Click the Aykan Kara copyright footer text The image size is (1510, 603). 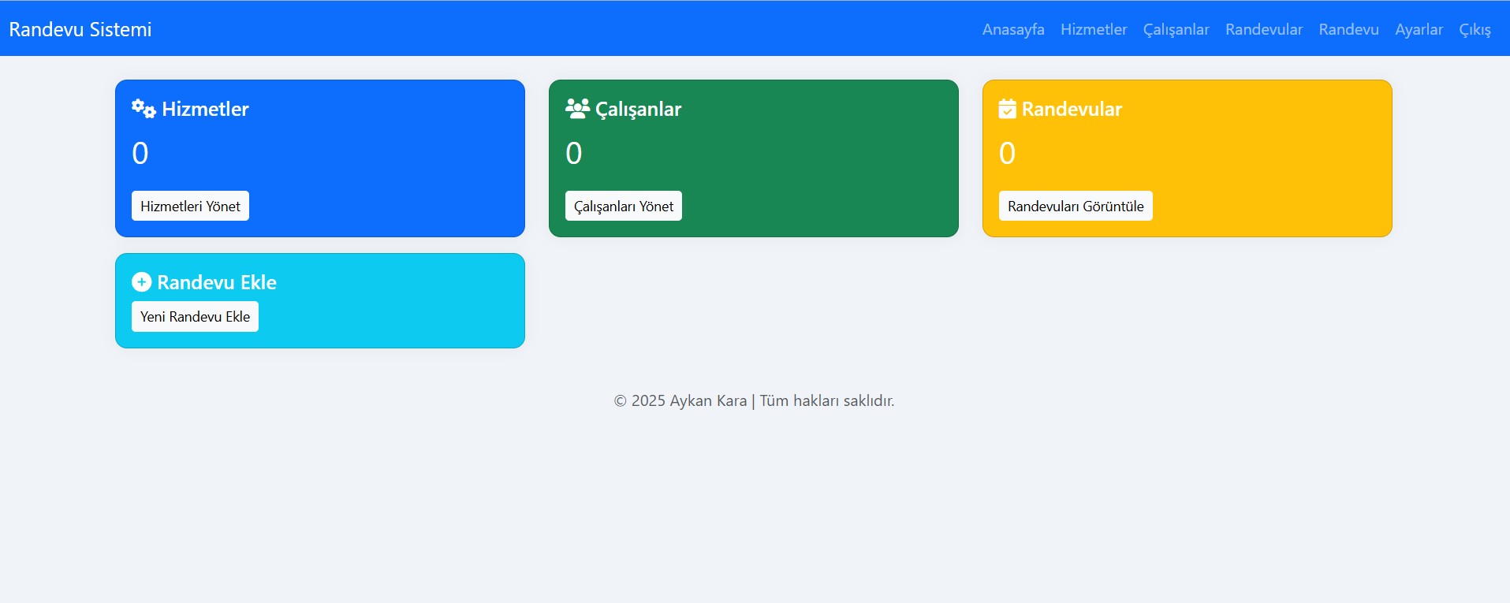[754, 400]
